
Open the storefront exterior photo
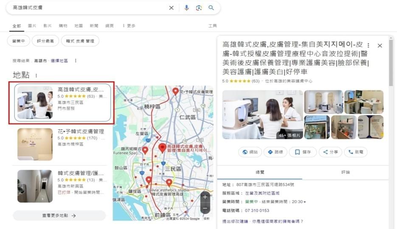317,127
